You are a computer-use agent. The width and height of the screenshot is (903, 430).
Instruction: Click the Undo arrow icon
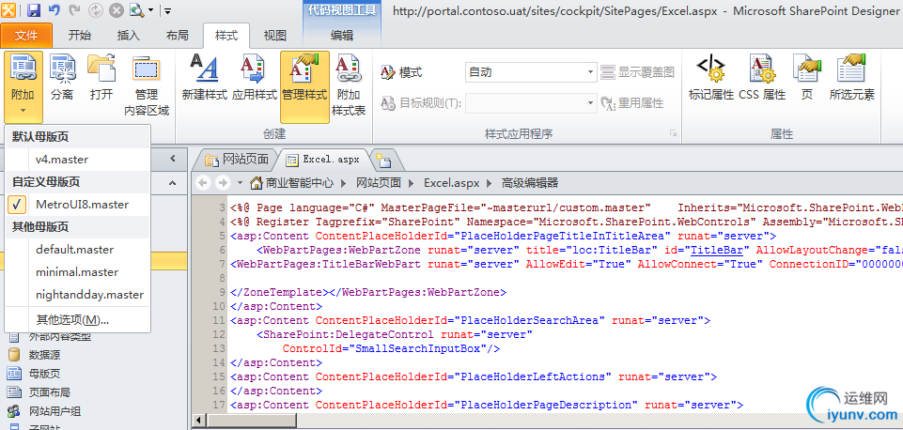pyautogui.click(x=54, y=9)
